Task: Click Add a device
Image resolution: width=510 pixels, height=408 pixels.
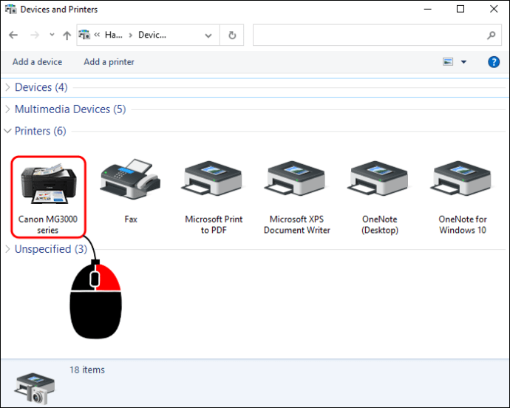Action: pos(37,62)
